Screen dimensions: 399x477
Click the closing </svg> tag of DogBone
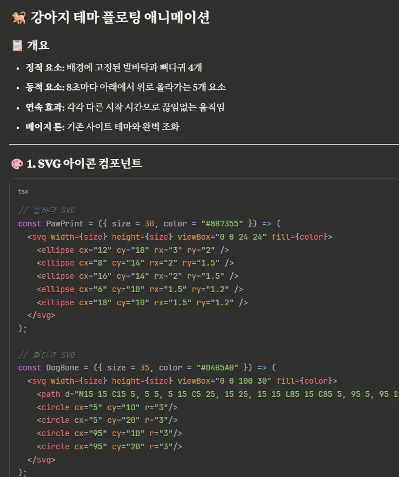[41, 460]
